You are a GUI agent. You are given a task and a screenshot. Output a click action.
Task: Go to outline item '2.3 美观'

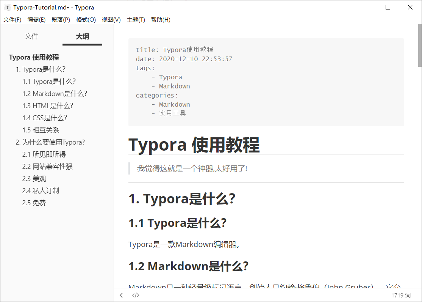[x=34, y=179]
